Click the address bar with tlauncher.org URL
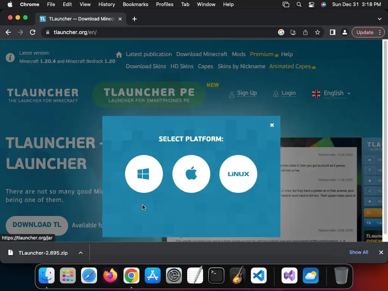Image resolution: width=388 pixels, height=291 pixels. pos(158,33)
